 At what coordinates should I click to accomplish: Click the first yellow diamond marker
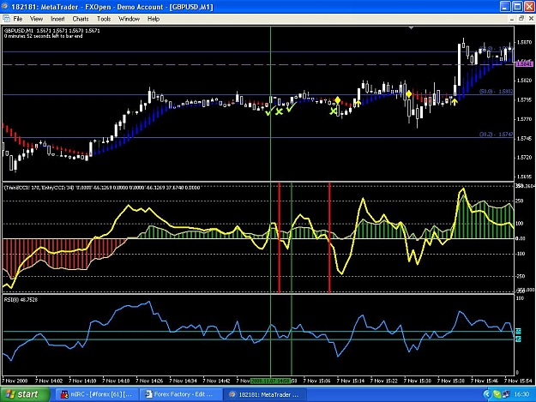(x=338, y=99)
